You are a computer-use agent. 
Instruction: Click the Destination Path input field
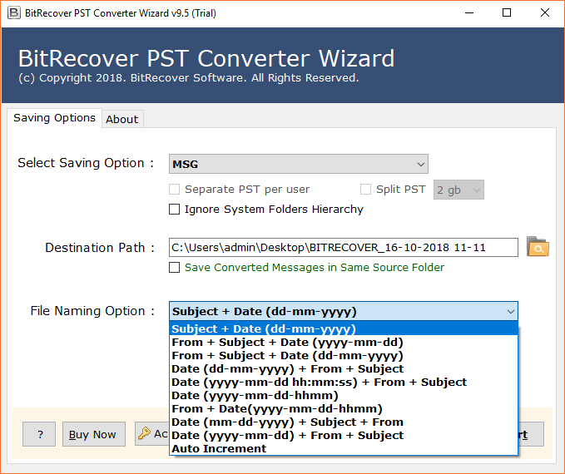click(x=344, y=248)
